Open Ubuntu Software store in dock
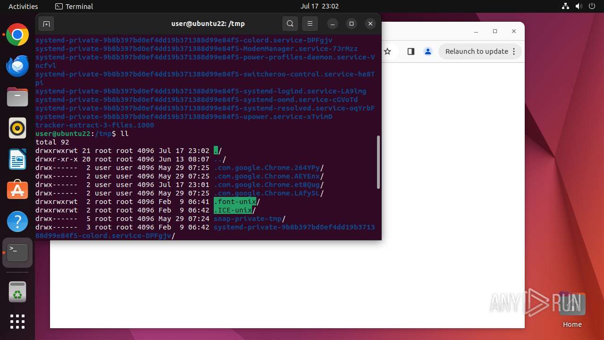The image size is (604, 340). pyautogui.click(x=17, y=190)
